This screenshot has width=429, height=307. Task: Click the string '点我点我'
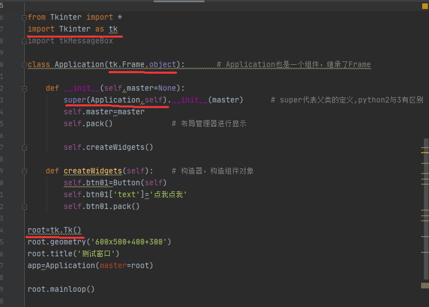click(168, 194)
